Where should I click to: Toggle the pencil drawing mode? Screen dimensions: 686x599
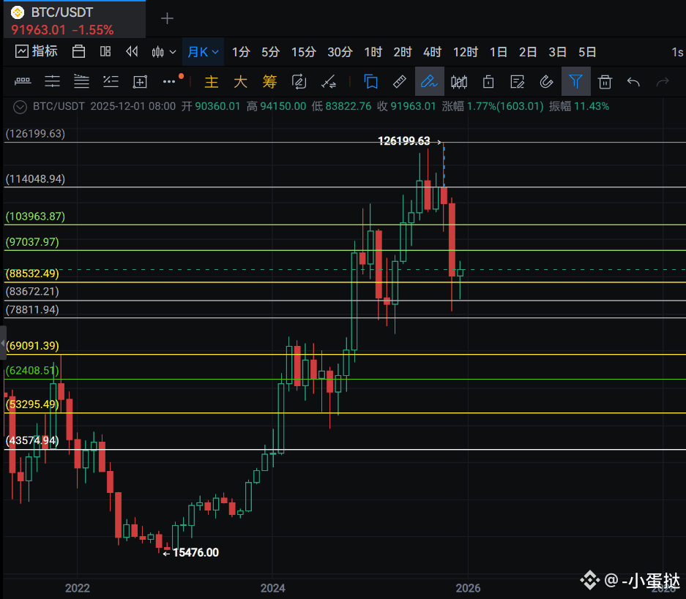[429, 82]
